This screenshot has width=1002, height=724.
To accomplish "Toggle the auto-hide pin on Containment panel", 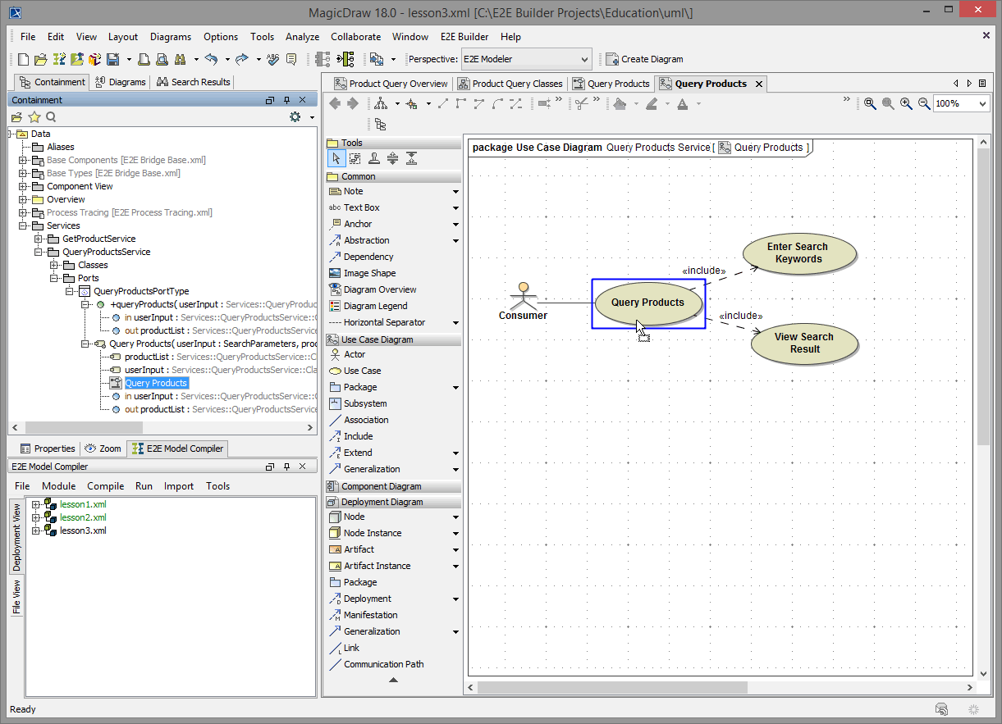I will tap(286, 99).
